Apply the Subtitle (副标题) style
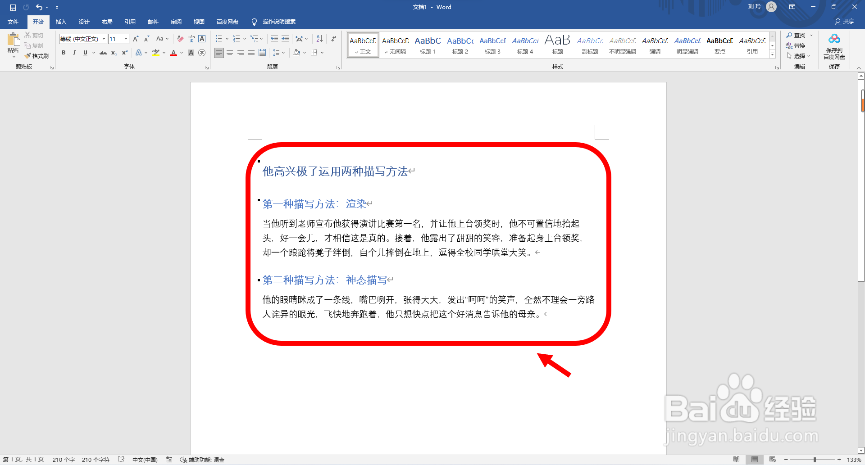Image resolution: width=865 pixels, height=465 pixels. [590, 45]
